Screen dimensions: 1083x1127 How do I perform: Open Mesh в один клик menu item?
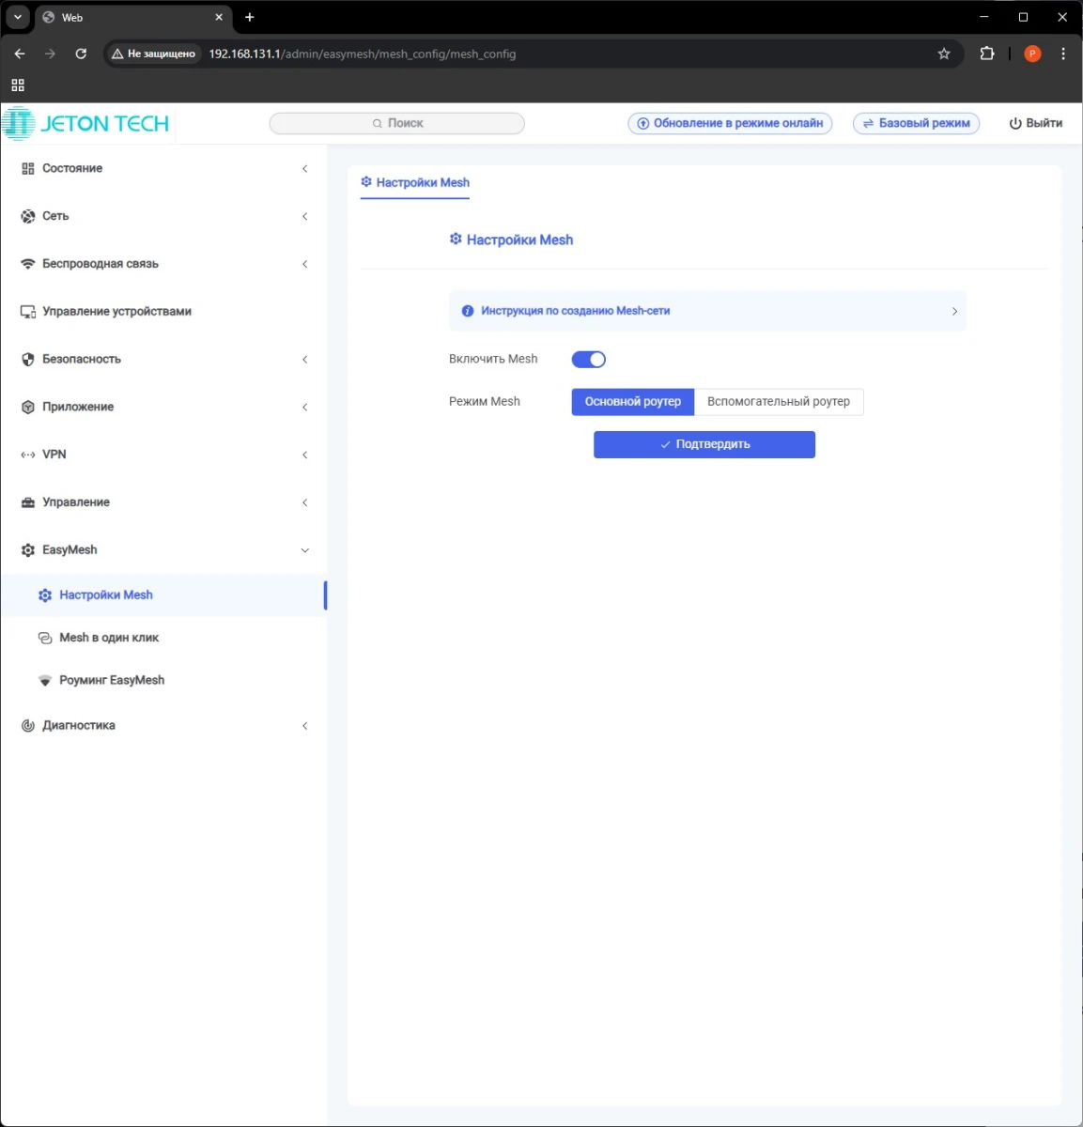pos(109,638)
